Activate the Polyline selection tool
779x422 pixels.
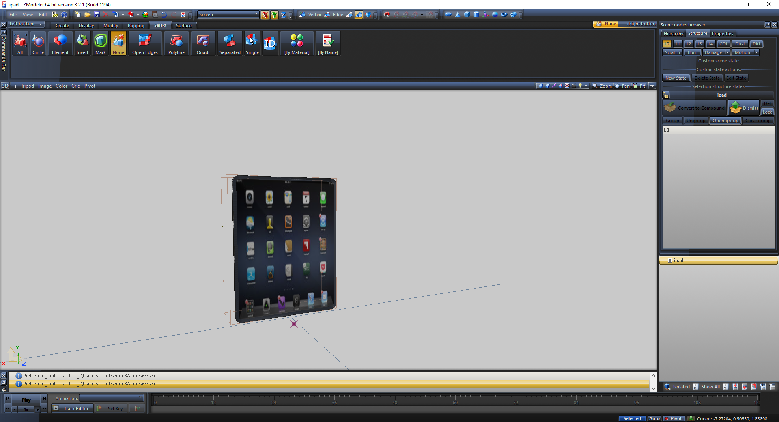176,43
